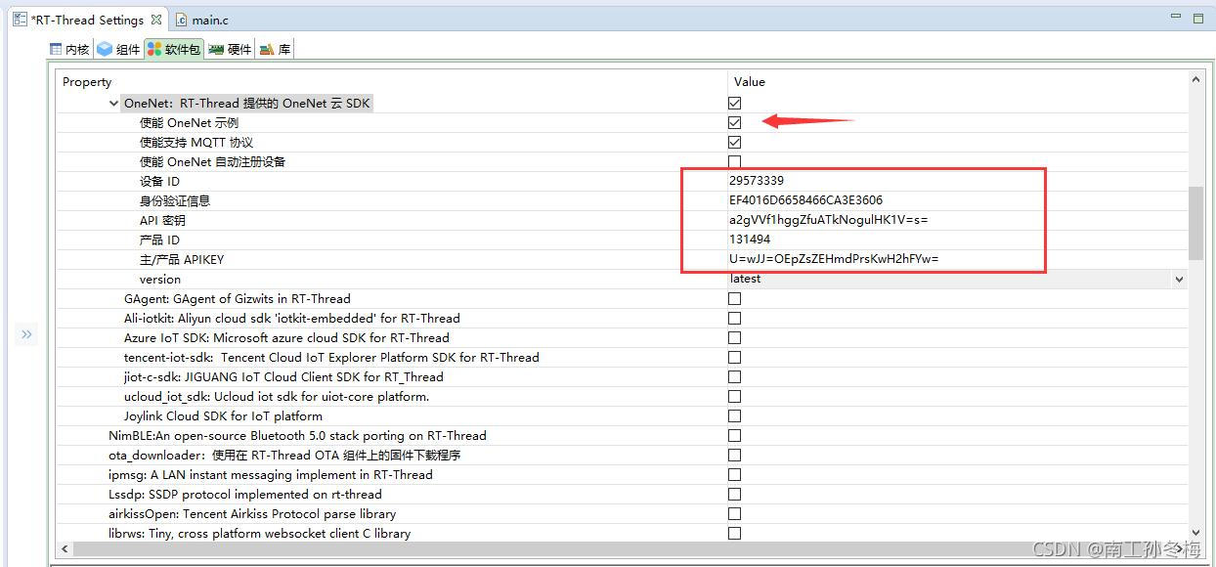Image resolution: width=1216 pixels, height=567 pixels.
Task: Open the 硬件 hardware tab
Action: (x=230, y=49)
